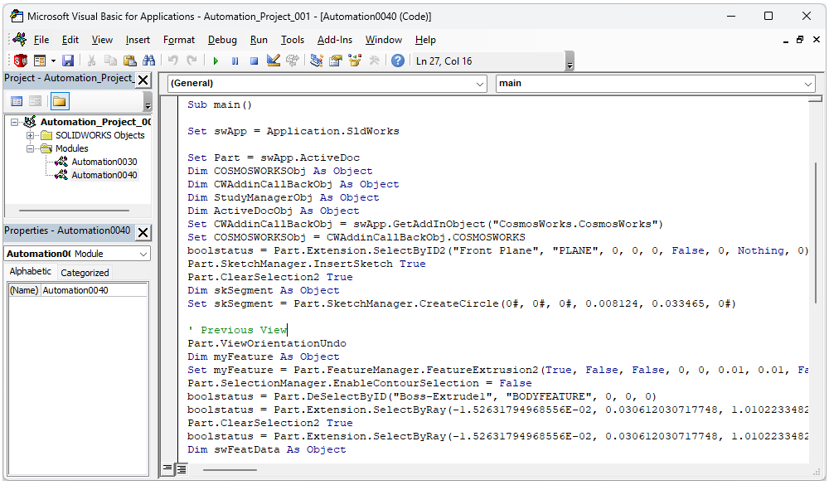Open the Insert object dropdown arrow
829x485 pixels.
pos(53,61)
